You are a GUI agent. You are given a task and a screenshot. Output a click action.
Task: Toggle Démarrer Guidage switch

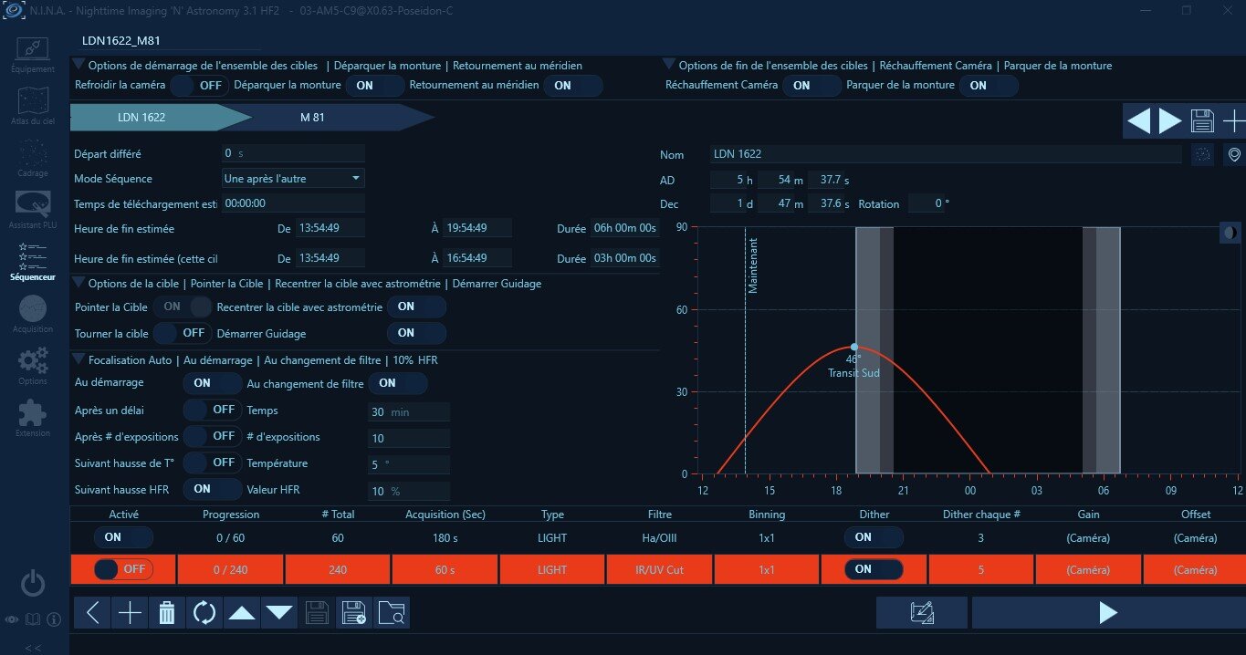tap(416, 334)
